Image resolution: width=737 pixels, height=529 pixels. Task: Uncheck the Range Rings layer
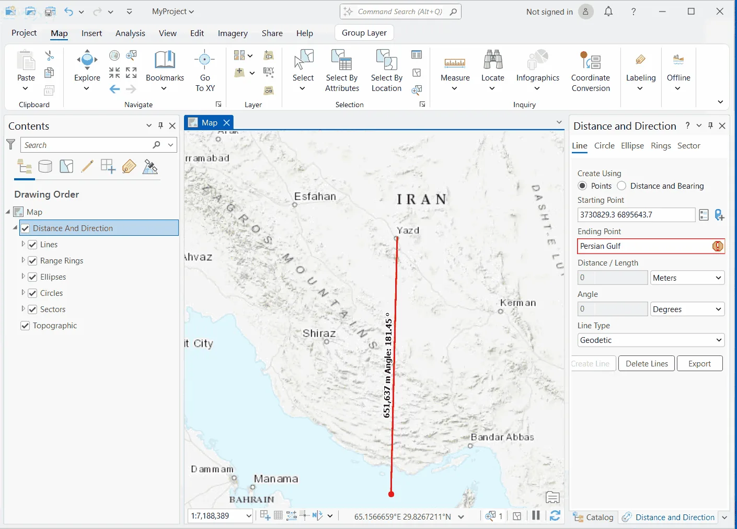click(32, 261)
